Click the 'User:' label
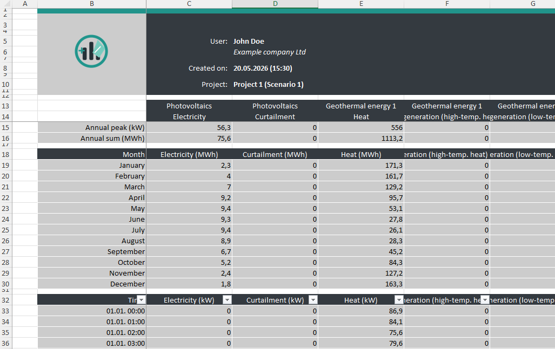The height and width of the screenshot is (349, 555). (x=219, y=42)
